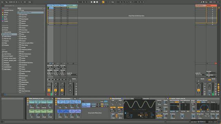The height and width of the screenshot is (124, 221).
Task: Click the Arrangement Record button
Action: tap(97, 2)
